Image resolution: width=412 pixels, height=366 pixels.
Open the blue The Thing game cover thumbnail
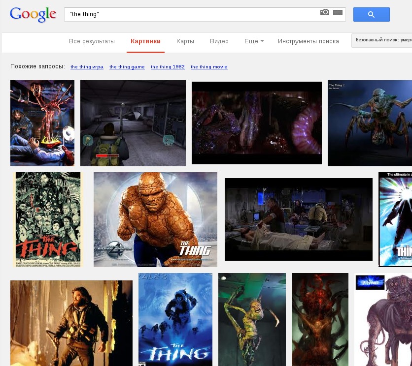click(x=175, y=319)
